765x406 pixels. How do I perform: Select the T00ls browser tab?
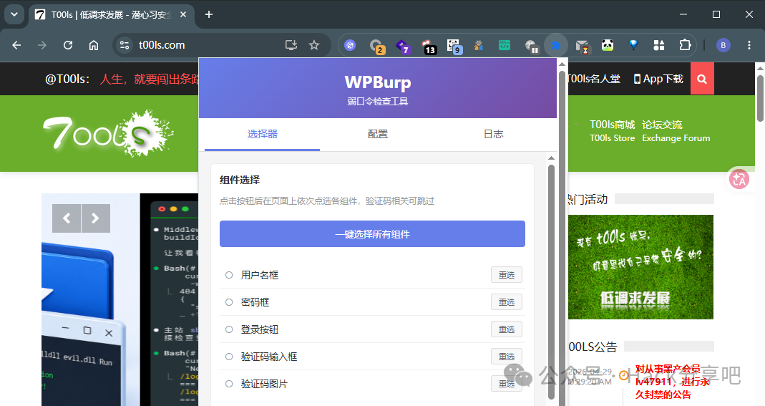[111, 14]
